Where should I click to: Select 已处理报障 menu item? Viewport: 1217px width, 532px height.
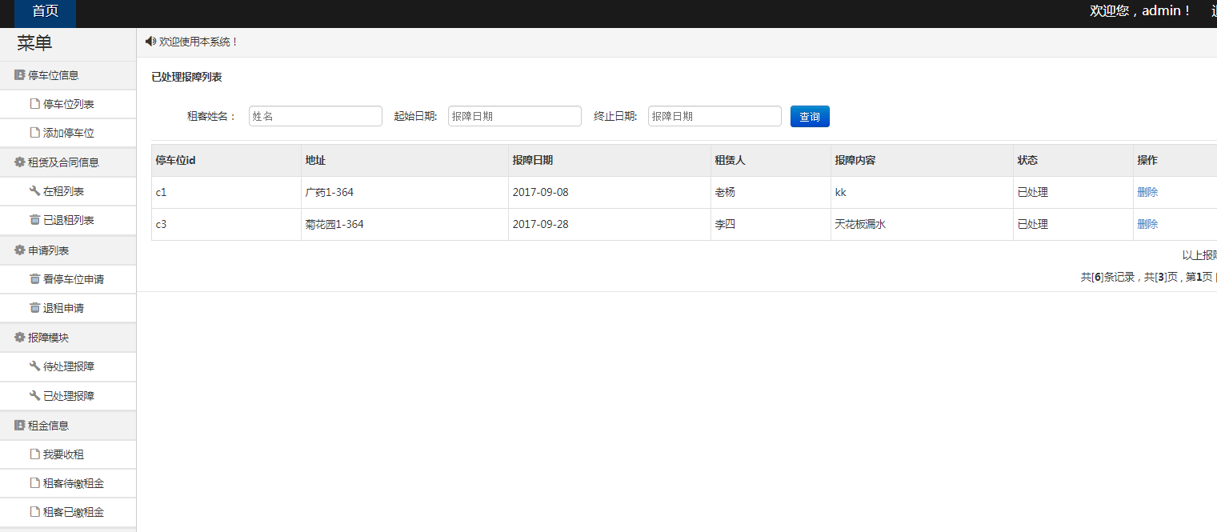point(68,396)
